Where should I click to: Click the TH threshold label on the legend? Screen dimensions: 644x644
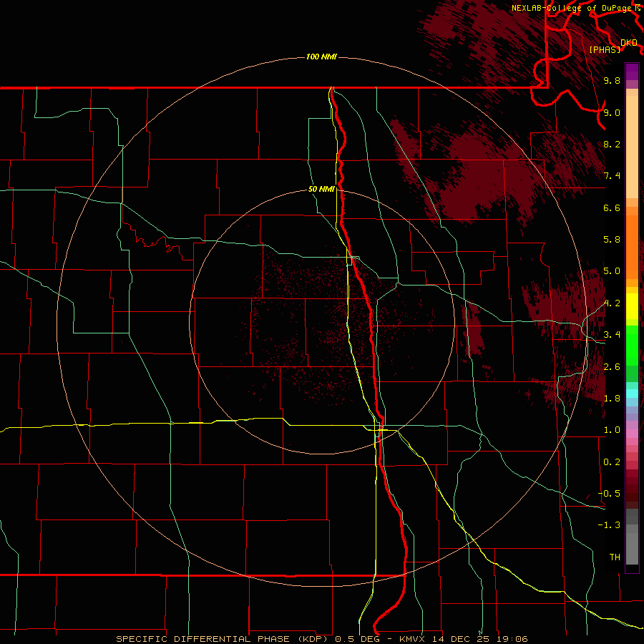[x=615, y=557]
